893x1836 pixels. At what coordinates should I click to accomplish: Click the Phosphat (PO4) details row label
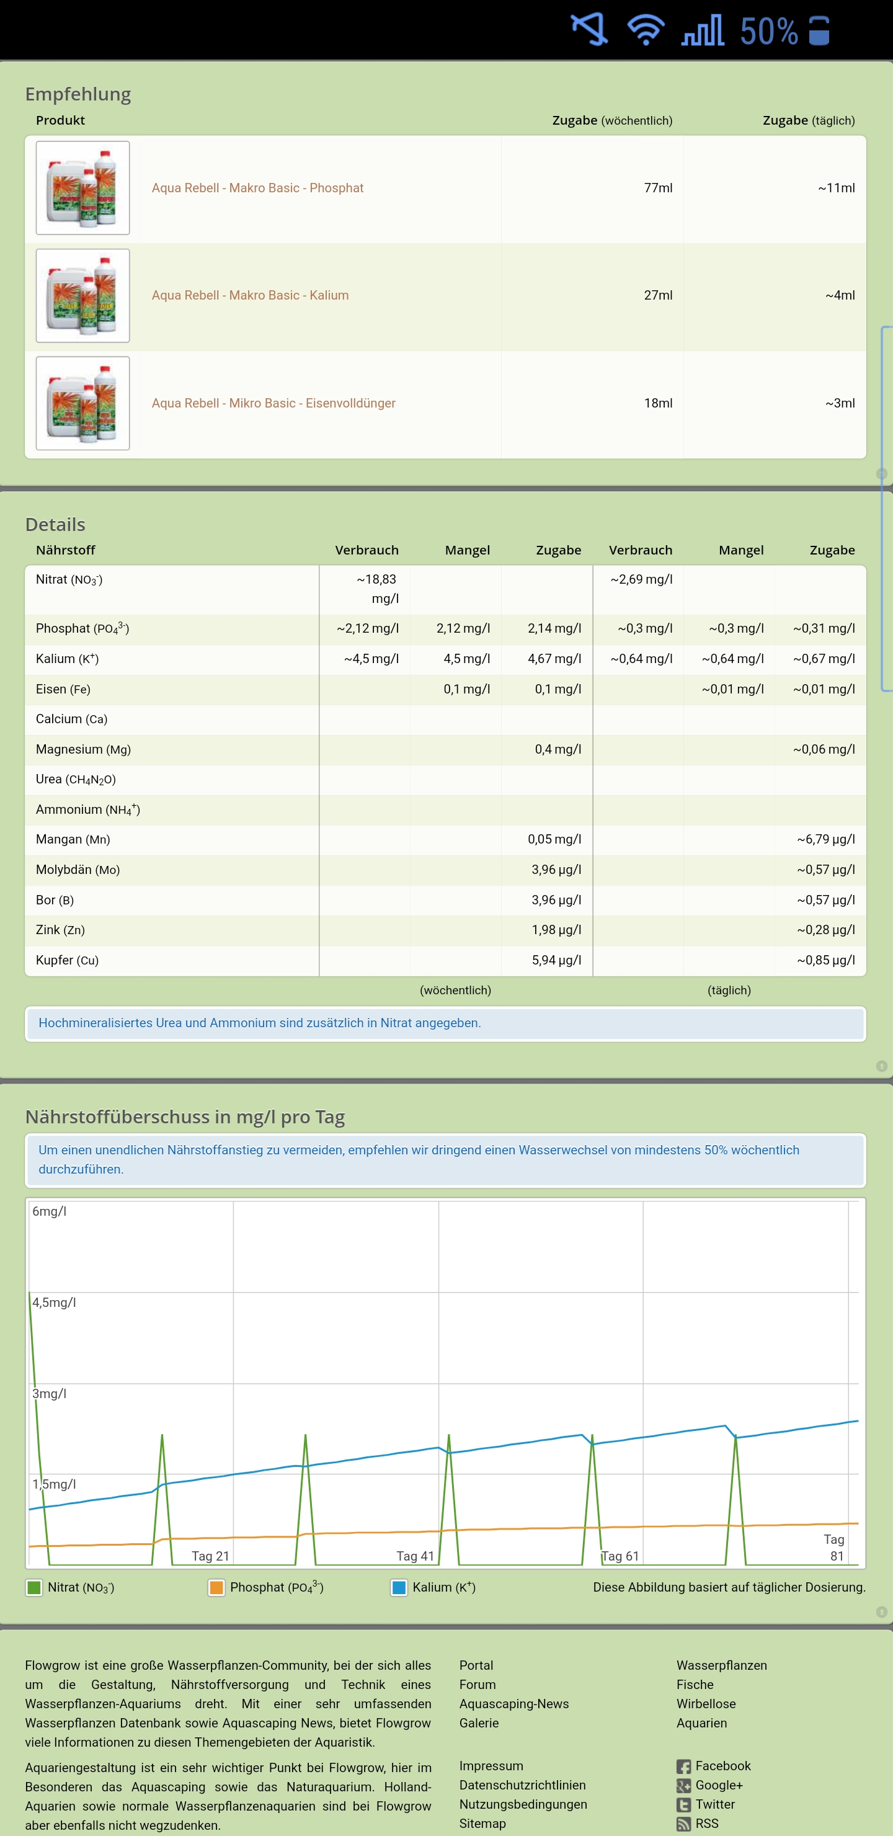click(82, 628)
